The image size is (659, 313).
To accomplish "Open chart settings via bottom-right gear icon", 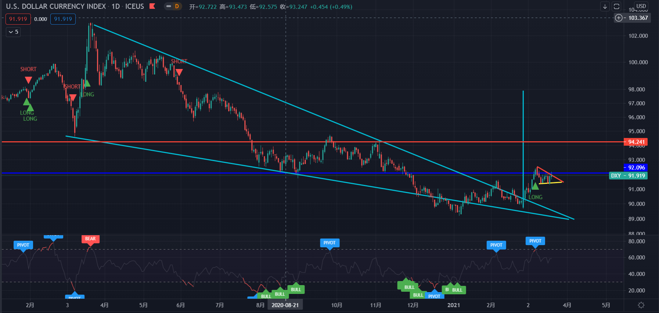I will pos(641,305).
